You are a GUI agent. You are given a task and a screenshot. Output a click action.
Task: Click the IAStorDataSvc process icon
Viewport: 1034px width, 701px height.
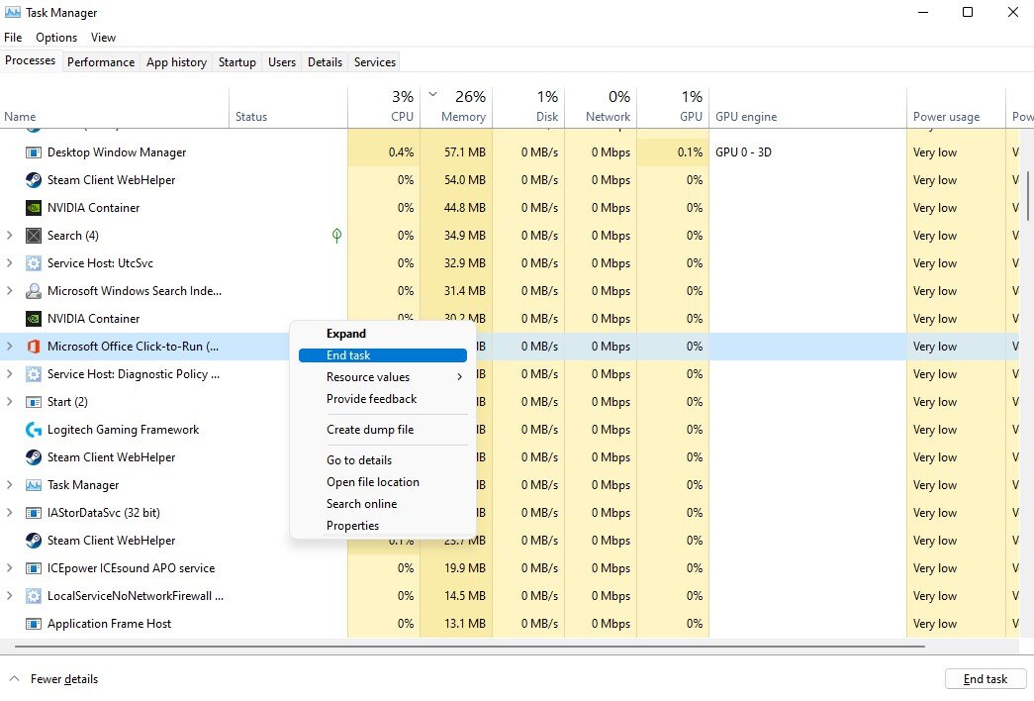pos(33,513)
